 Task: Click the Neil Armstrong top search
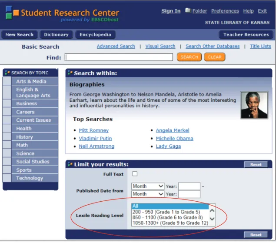point(96,146)
